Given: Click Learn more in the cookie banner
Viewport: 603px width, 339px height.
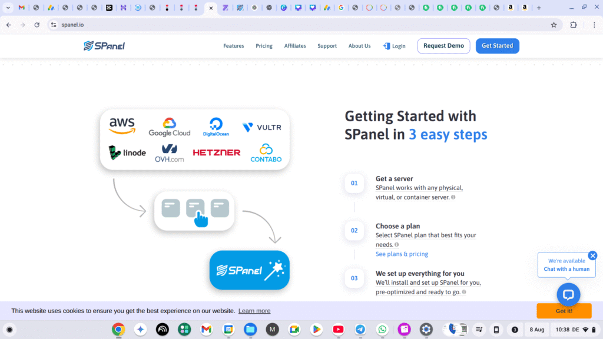Looking at the screenshot, I should [x=254, y=311].
